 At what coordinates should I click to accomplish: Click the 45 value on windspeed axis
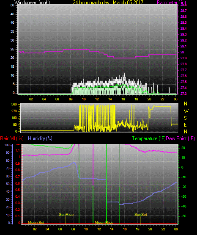(12, 14)
